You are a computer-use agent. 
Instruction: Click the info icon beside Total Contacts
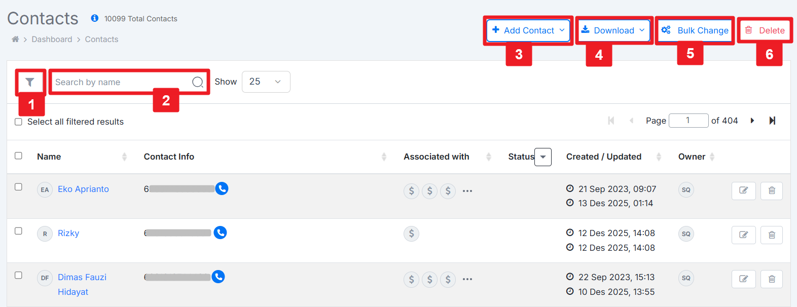(94, 18)
